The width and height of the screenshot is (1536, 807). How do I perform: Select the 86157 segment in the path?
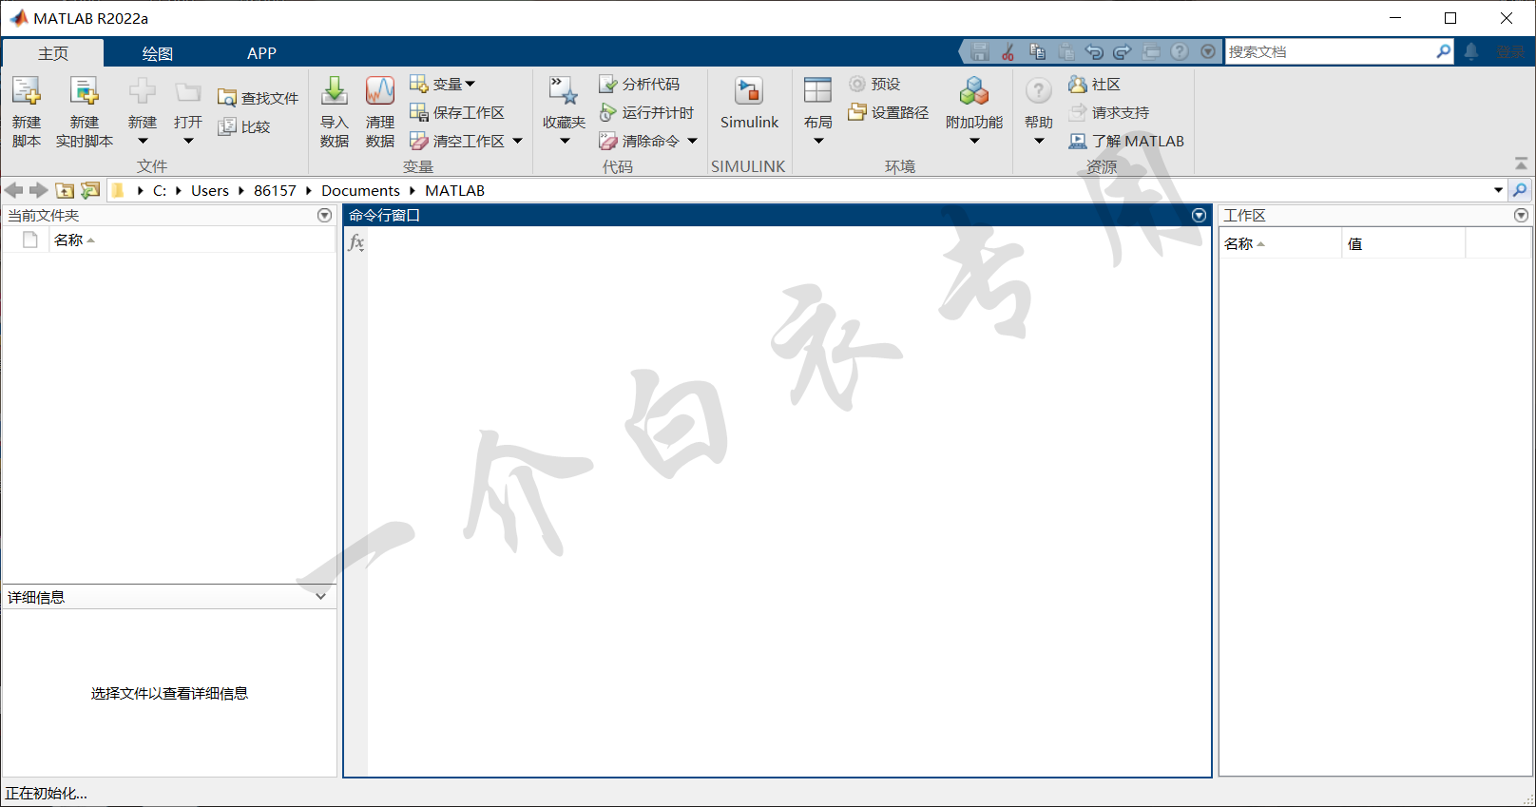pos(275,190)
